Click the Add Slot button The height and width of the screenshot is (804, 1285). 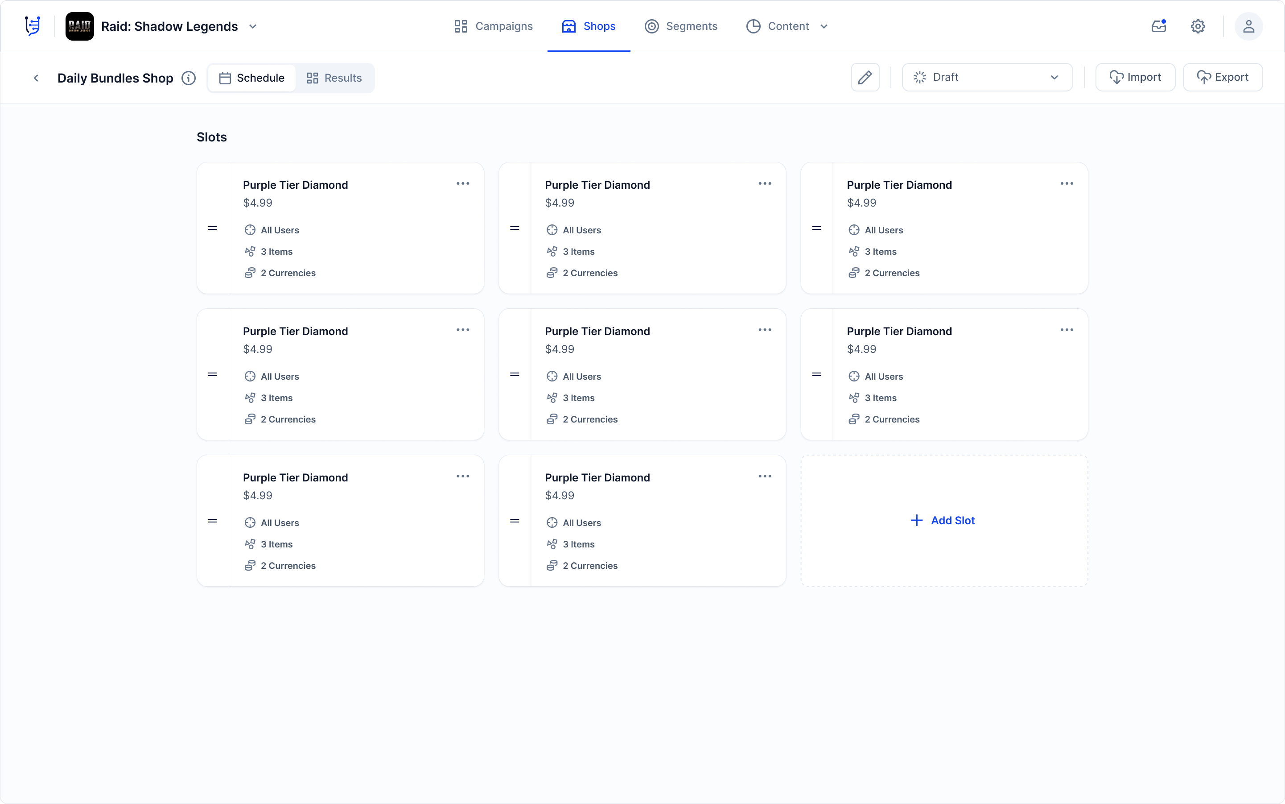pos(944,520)
